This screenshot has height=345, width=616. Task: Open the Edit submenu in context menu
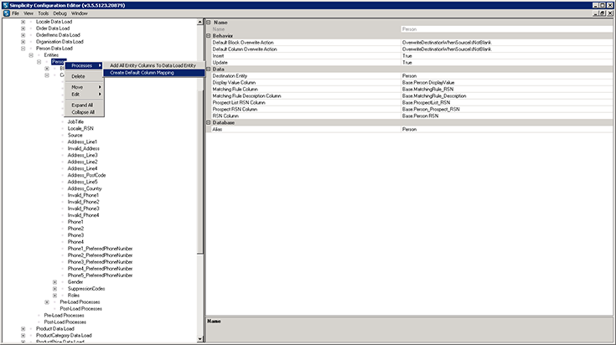tap(84, 94)
